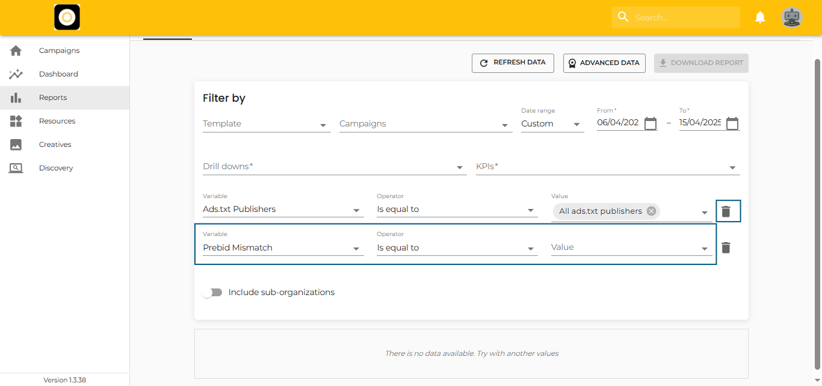Click the Advanced Data button
This screenshot has width=822, height=386.
coord(604,63)
